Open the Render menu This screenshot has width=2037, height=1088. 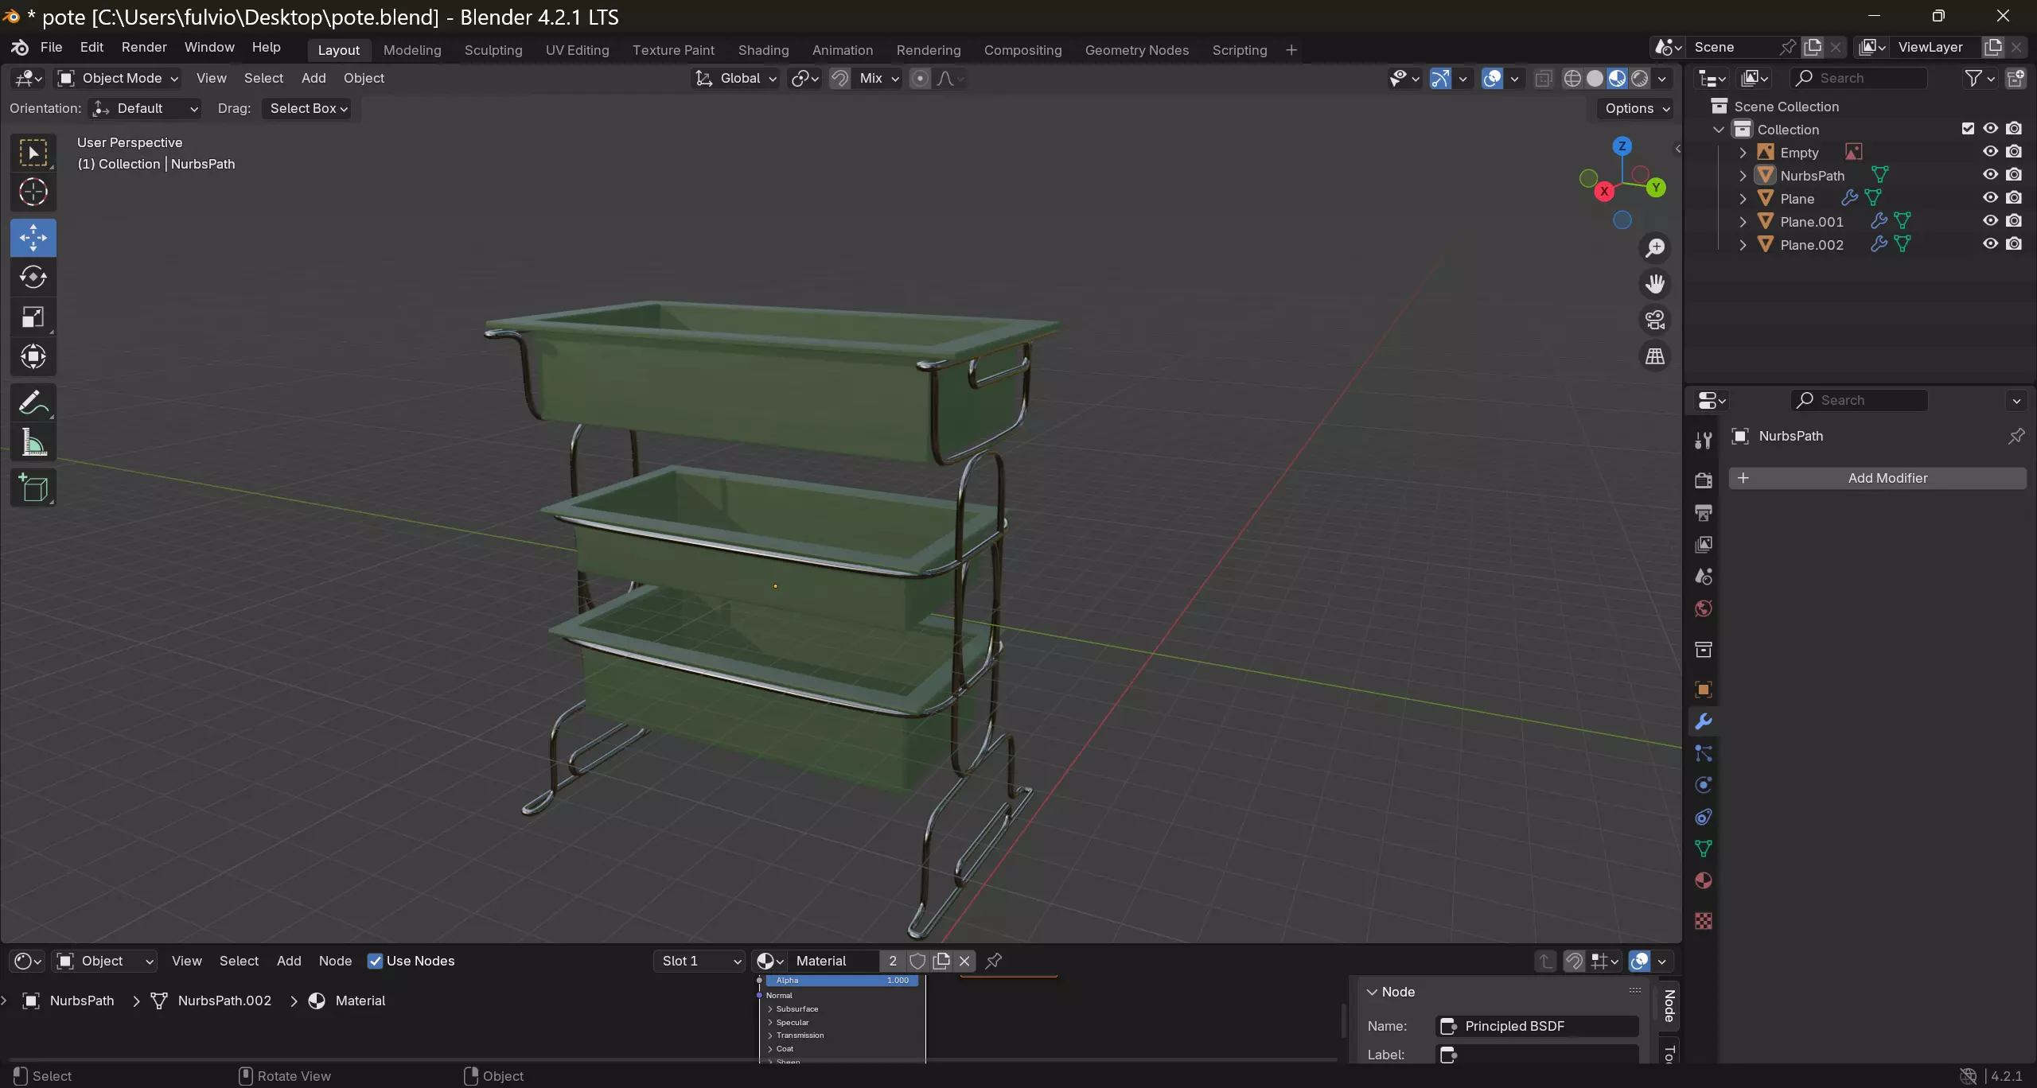click(x=144, y=47)
